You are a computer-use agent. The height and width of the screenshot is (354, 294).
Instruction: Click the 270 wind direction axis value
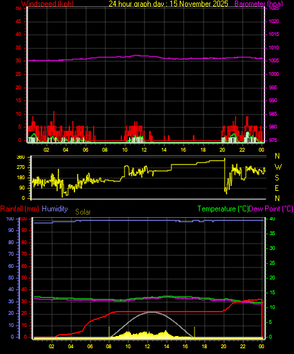click(21, 168)
